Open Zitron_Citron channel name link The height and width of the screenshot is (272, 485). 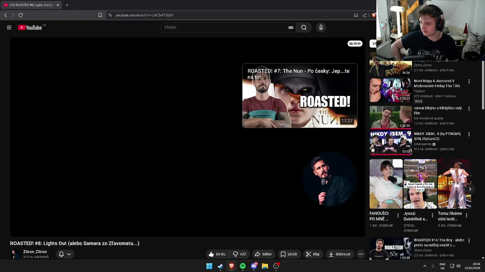point(35,252)
